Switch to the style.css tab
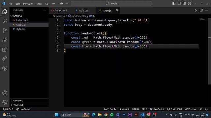 point(82,10)
